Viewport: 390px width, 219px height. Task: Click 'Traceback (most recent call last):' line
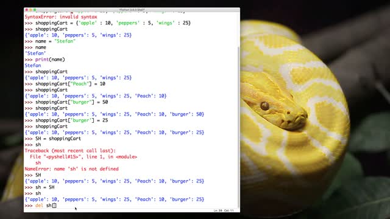pyautogui.click(x=70, y=151)
